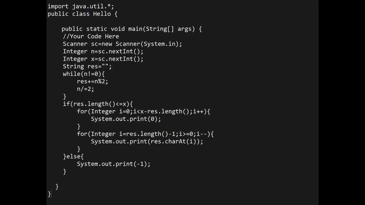
Task: Click the if(res.length()<=x) condition
Action: (x=98, y=104)
